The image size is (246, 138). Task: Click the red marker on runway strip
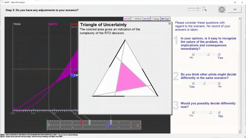(x=82, y=123)
